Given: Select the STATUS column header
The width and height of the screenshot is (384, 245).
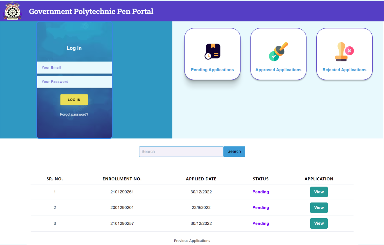Looking at the screenshot, I should point(261,179).
